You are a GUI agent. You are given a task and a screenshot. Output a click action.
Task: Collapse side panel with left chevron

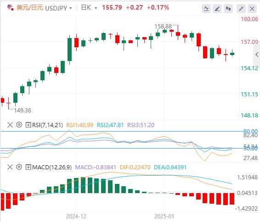click(257, 55)
